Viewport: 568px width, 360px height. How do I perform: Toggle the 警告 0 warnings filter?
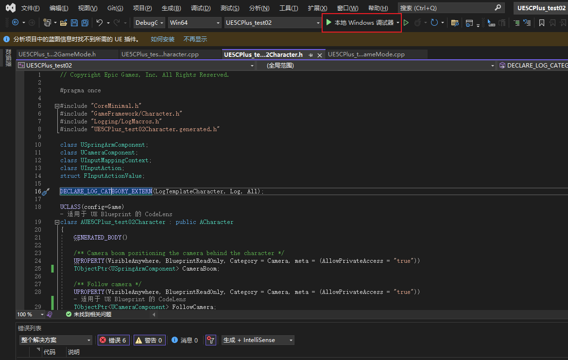(x=150, y=340)
